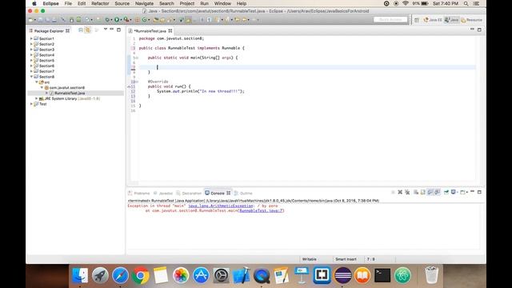This screenshot has height=288, width=512.
Task: Click Remove All Terminated Launches double-X icon
Action: (x=407, y=192)
